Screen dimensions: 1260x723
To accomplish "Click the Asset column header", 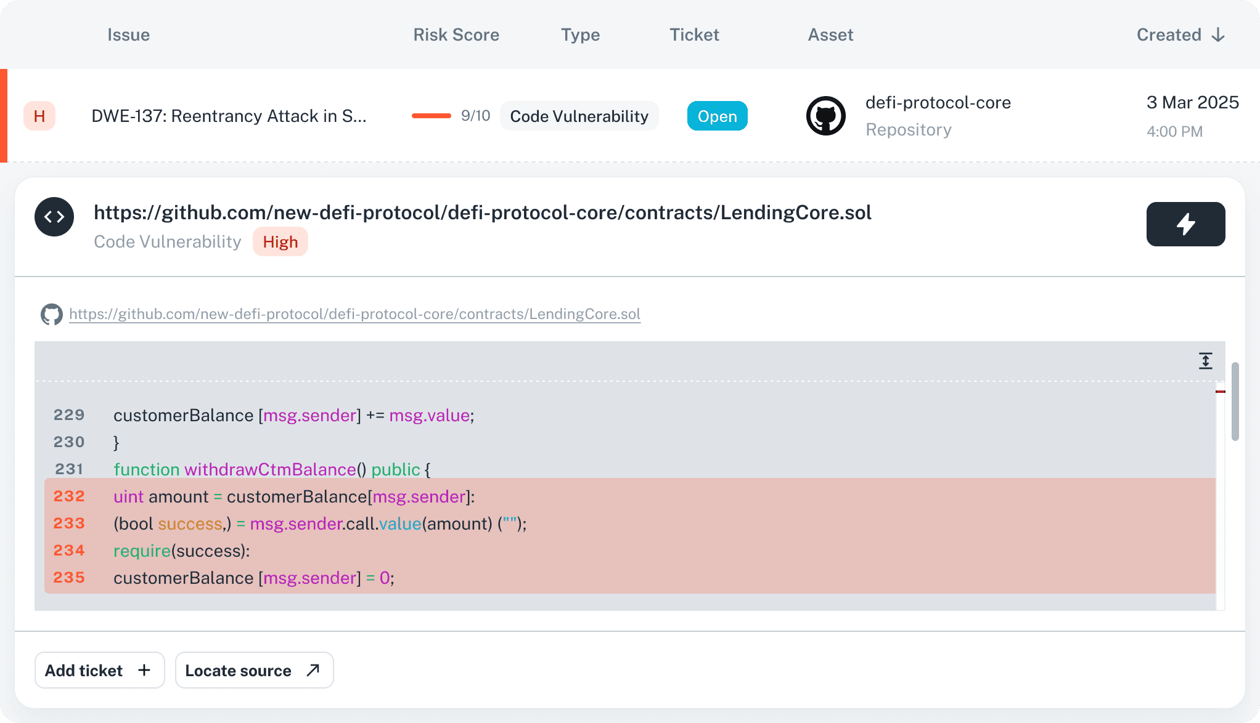I will point(830,35).
